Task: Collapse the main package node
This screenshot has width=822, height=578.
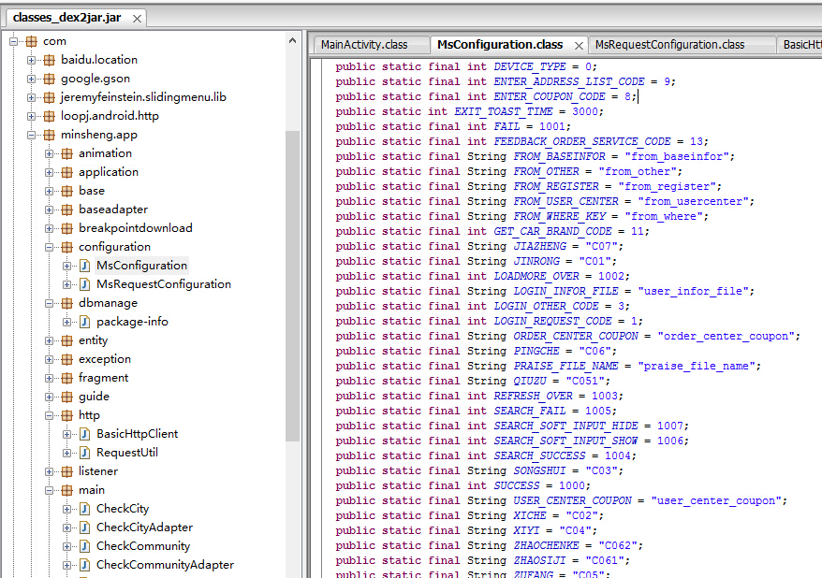Action: click(50, 491)
